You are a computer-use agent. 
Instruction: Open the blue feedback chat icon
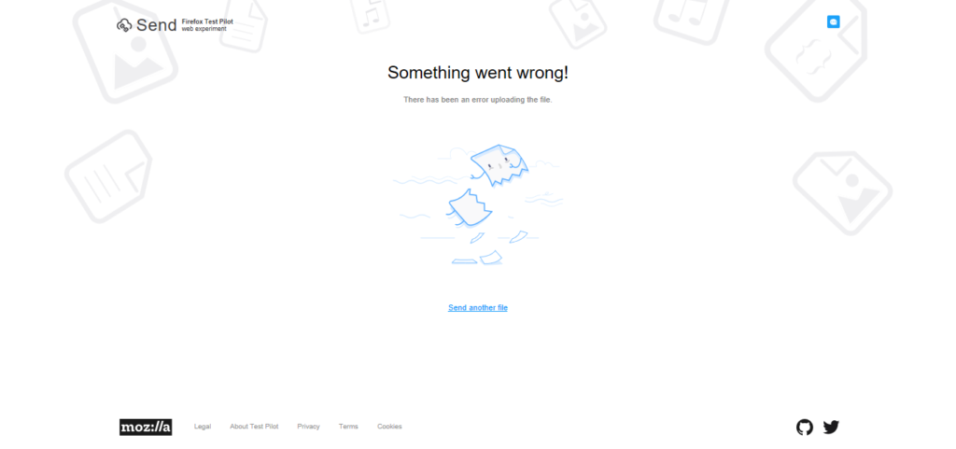pos(833,21)
